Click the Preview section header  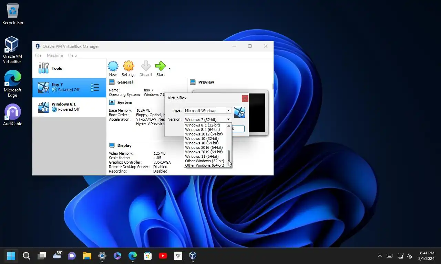pyautogui.click(x=206, y=82)
